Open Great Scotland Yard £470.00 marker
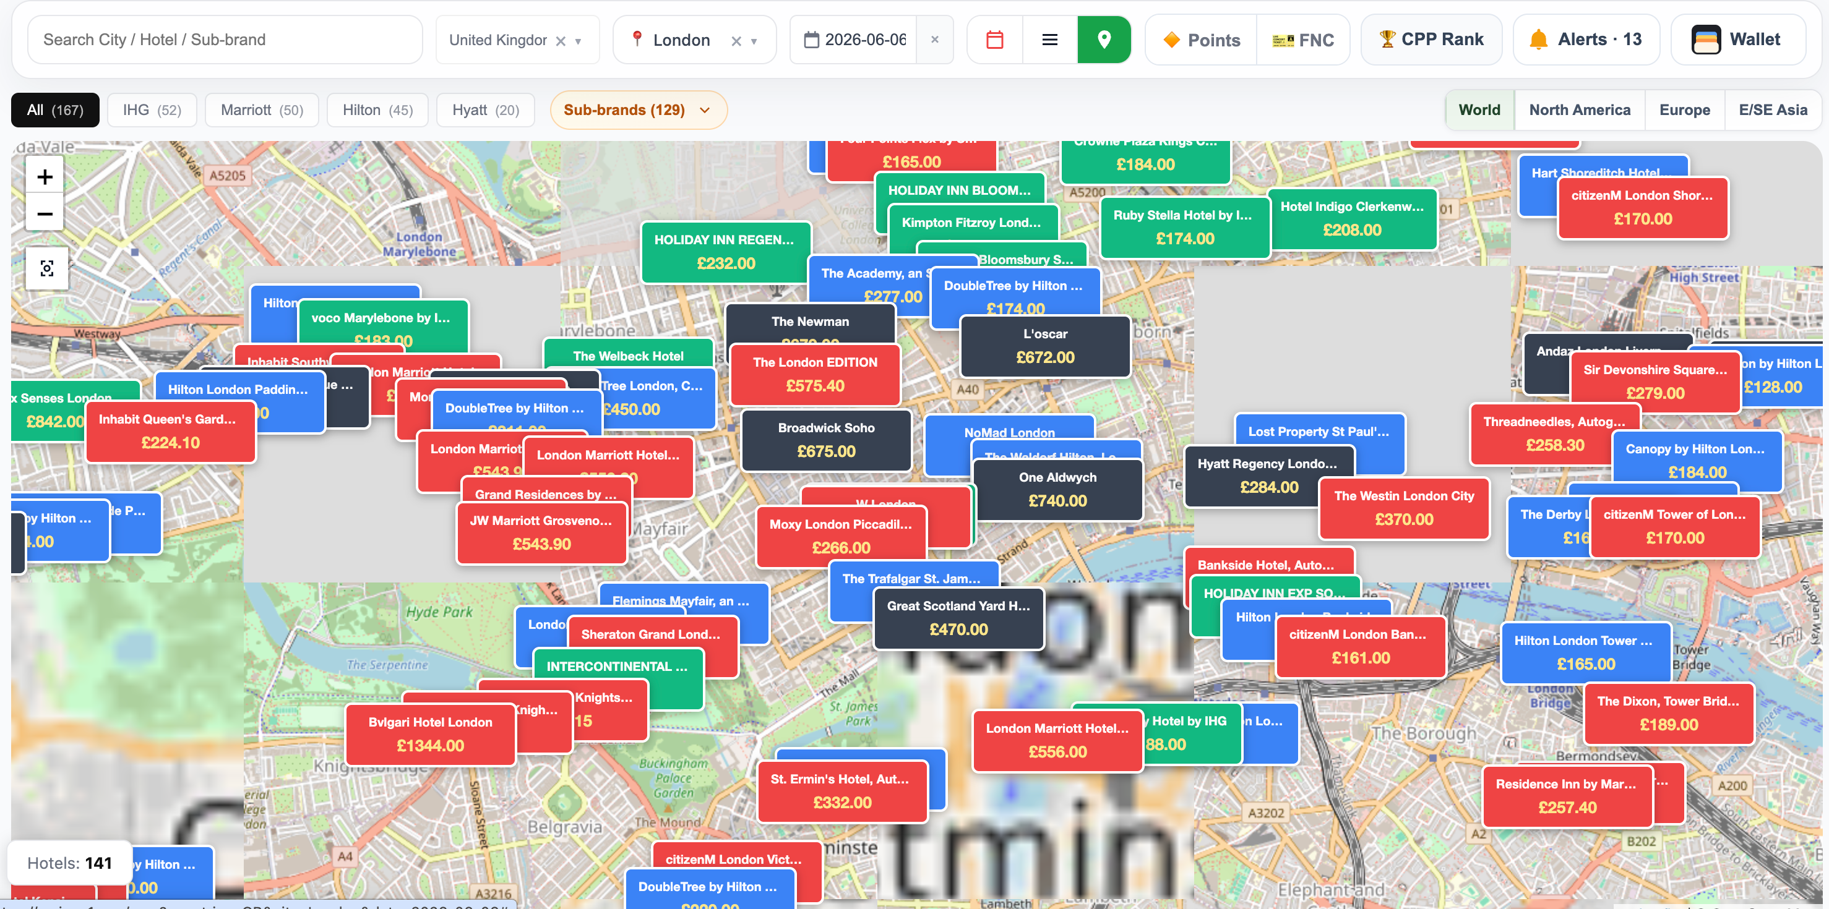Screen dimensions: 1829x909 pyautogui.click(x=958, y=618)
